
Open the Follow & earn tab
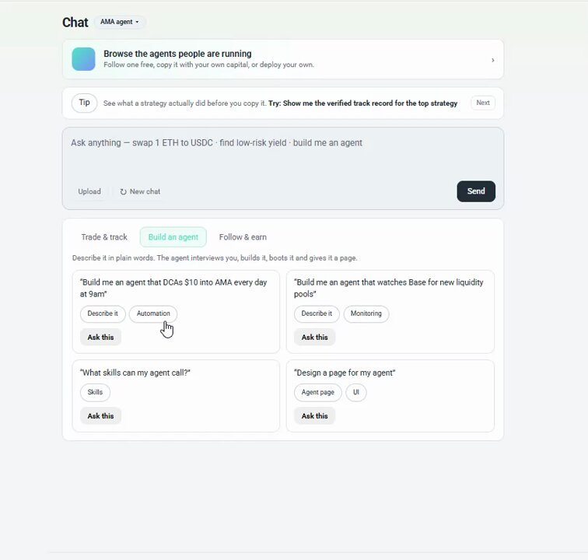[243, 237]
